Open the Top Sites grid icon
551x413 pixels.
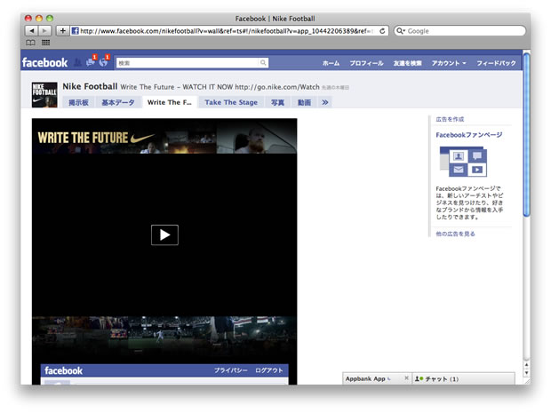(45, 43)
